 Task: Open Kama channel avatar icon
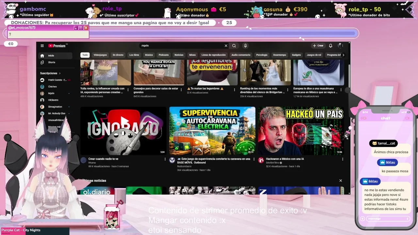pyautogui.click(x=84, y=160)
